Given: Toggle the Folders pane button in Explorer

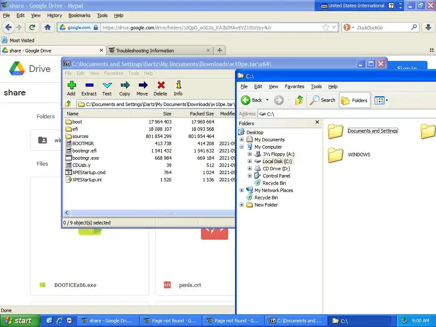Looking at the screenshot, I should pyautogui.click(x=355, y=100).
